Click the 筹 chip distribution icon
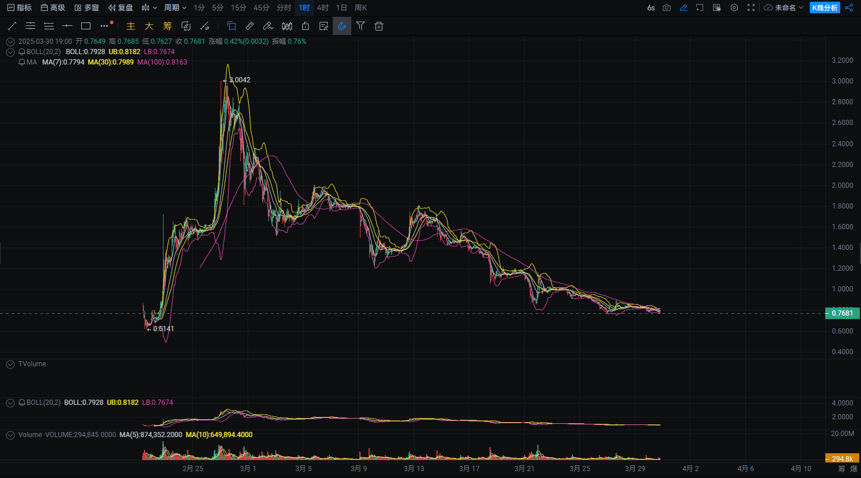 tap(168, 26)
